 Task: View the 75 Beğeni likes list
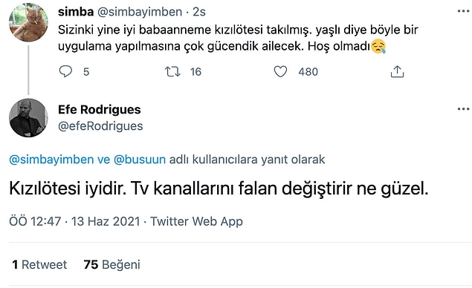(x=112, y=264)
